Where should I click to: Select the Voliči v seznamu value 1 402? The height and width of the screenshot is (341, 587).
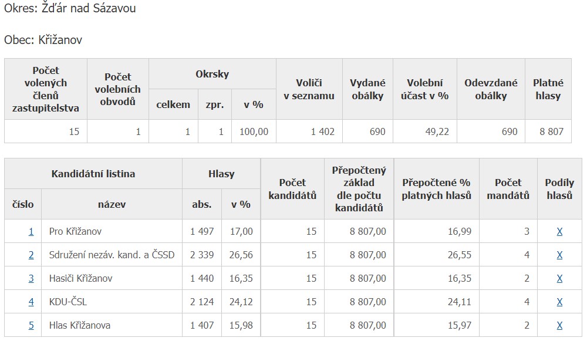point(322,131)
